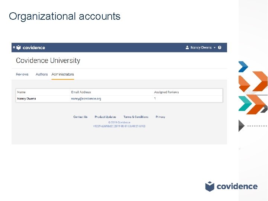This screenshot has height=201, width=268.
Task: Click the dark gray triangle arrow icon
Action: [242, 126]
